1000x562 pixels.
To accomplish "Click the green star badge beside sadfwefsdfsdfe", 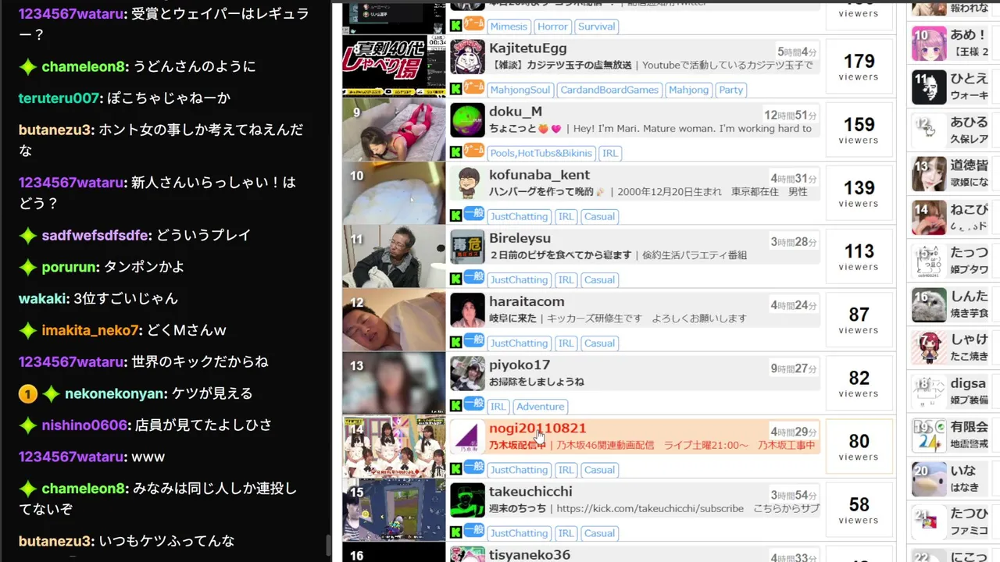I will point(28,236).
